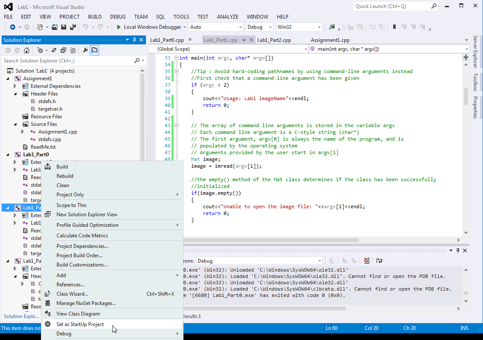Toggle word wrap in the Output window
This screenshot has width=483, height=340.
tap(378, 261)
